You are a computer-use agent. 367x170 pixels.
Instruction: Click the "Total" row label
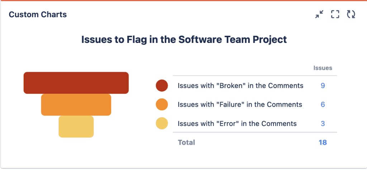click(x=186, y=142)
